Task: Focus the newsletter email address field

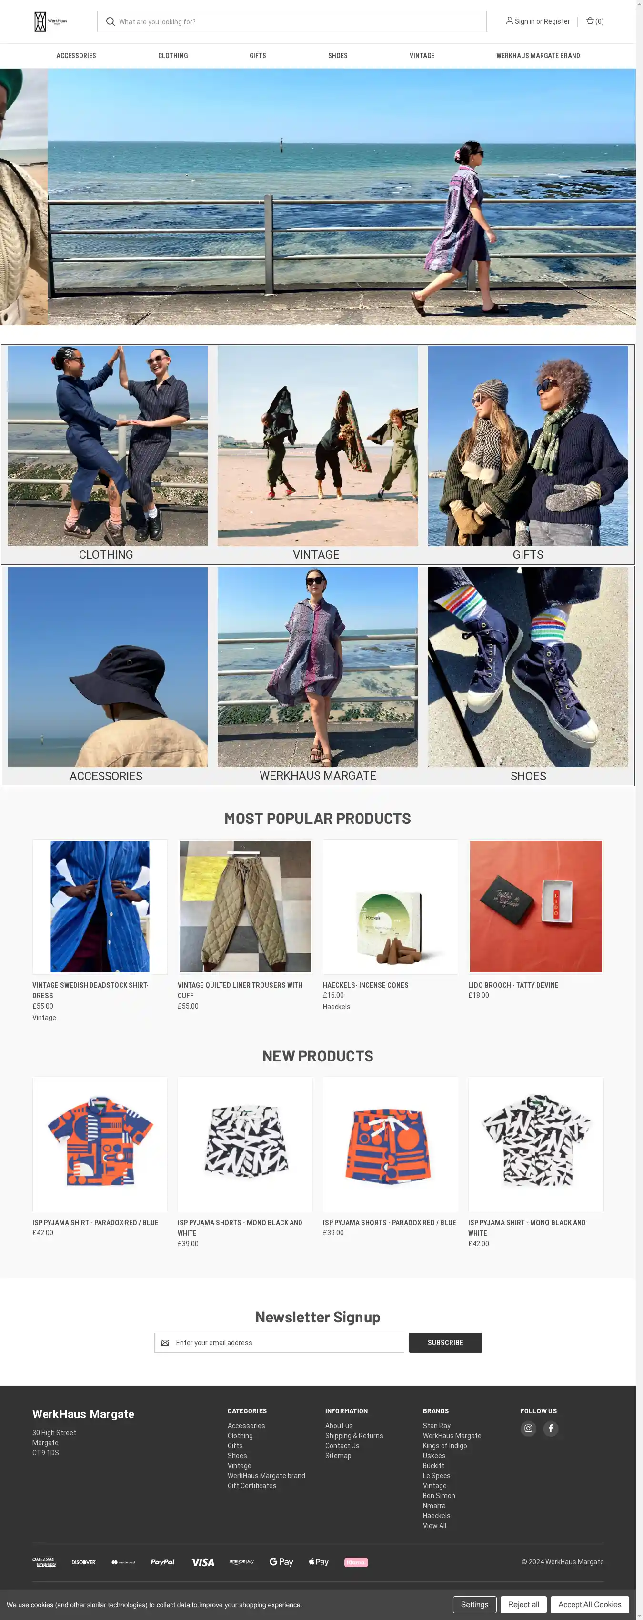Action: [x=279, y=1343]
